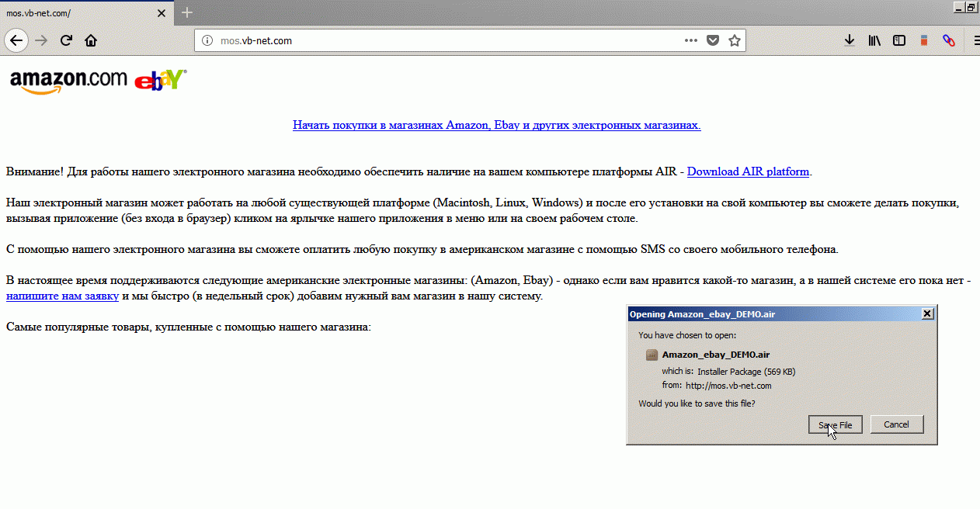This screenshot has height=509, width=980.
Task: Bookmark this page with the star
Action: 734,40
